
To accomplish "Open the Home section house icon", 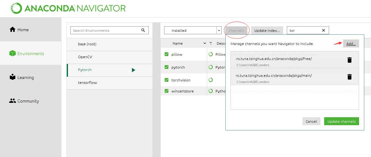I will (13, 29).
